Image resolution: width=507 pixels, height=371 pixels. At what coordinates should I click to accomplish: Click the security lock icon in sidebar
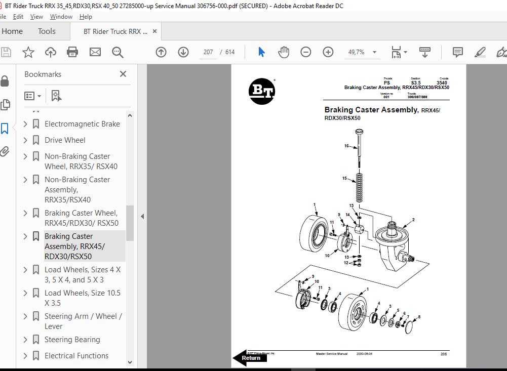5,81
